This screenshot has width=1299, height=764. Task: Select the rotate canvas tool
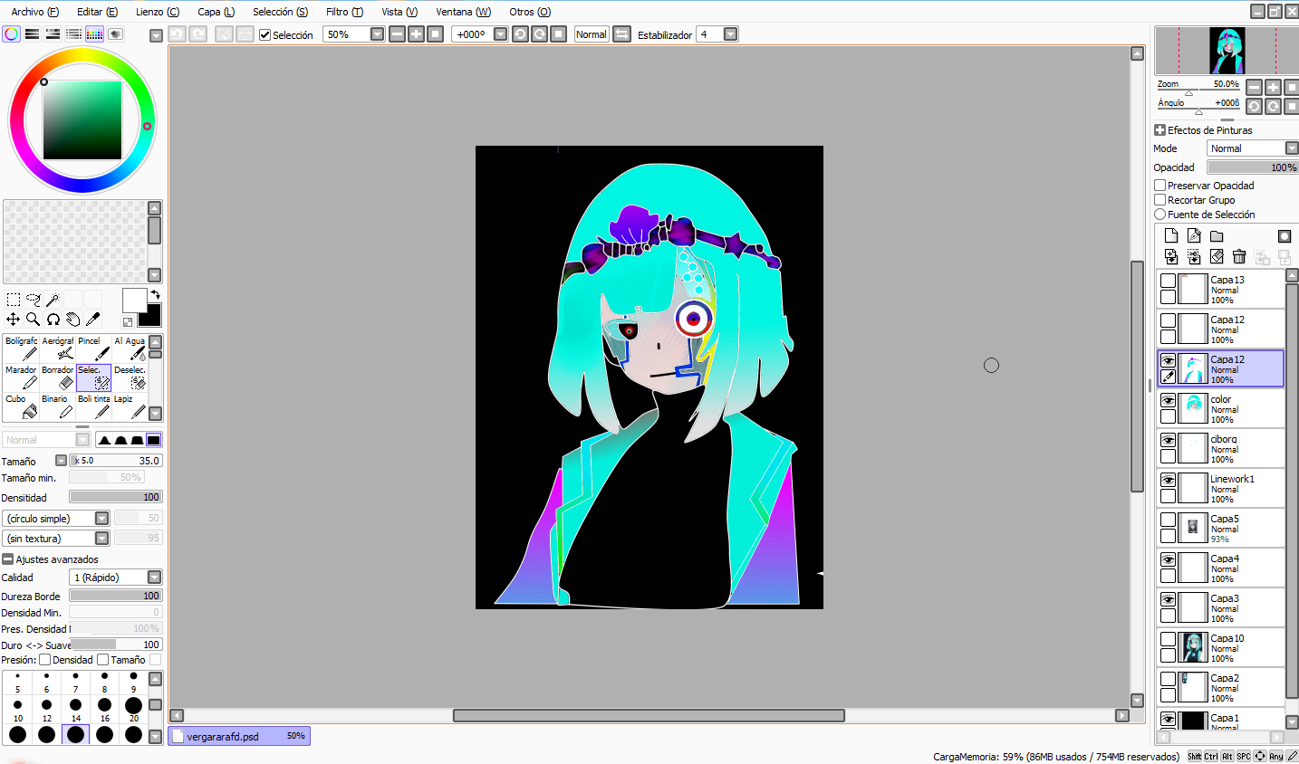53,320
